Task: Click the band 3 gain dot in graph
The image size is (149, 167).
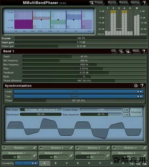Action: [x=58, y=20]
